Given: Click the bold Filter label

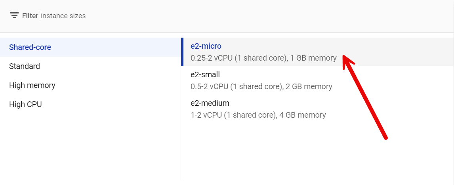Looking at the screenshot, I should 30,15.
